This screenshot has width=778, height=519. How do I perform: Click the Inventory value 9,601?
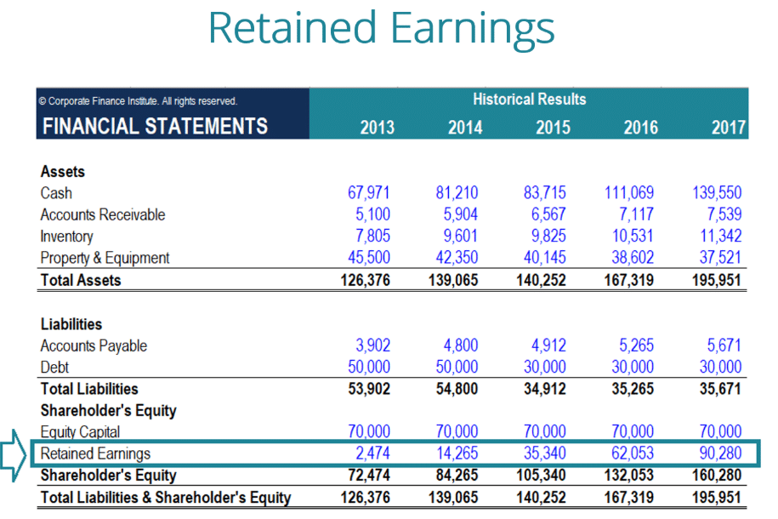(461, 236)
